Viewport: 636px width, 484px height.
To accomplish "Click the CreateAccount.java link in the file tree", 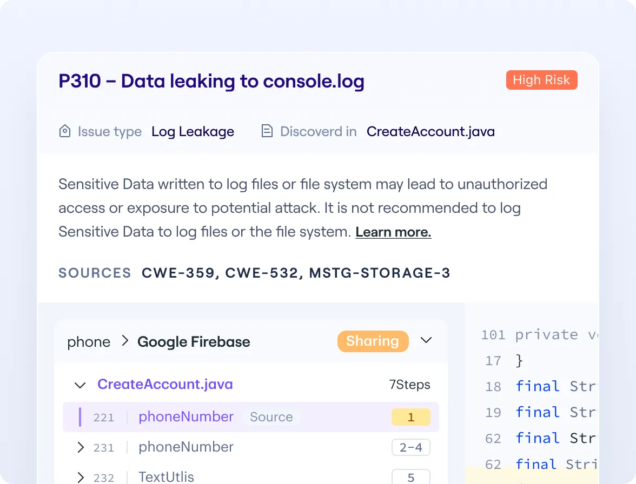I will (x=165, y=384).
